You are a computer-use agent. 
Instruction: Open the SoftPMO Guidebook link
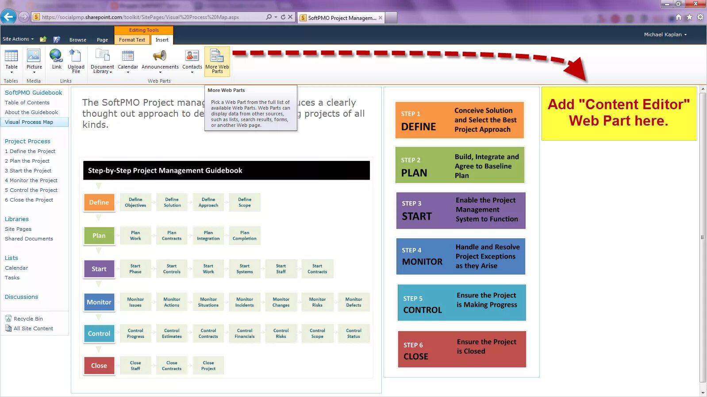[x=33, y=93]
